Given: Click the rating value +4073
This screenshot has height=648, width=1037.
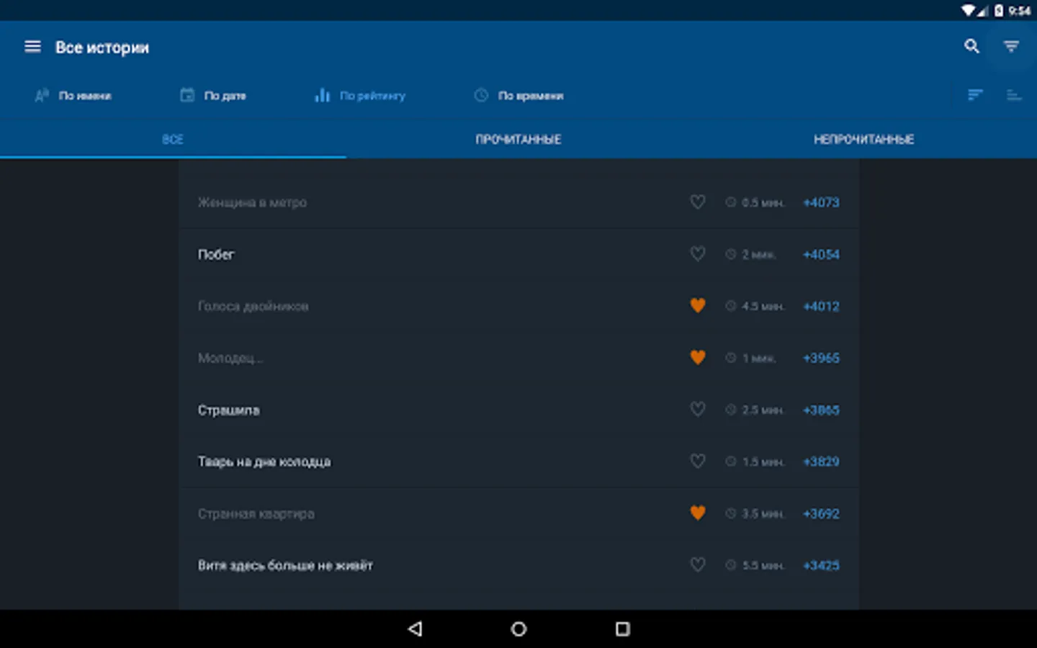Looking at the screenshot, I should pos(821,203).
